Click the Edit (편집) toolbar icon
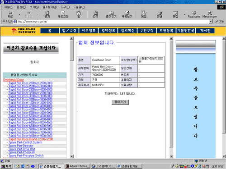Image resolution: width=226 pixels, height=169 pixels. (x=175, y=14)
